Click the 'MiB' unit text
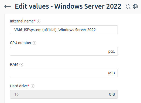141x103 pixels. (x=112, y=73)
